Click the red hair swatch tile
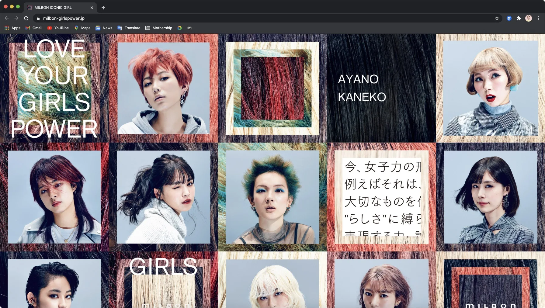 (x=272, y=88)
